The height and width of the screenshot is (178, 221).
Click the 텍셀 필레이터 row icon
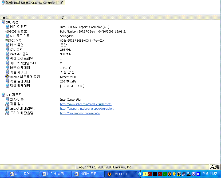pos(7,86)
